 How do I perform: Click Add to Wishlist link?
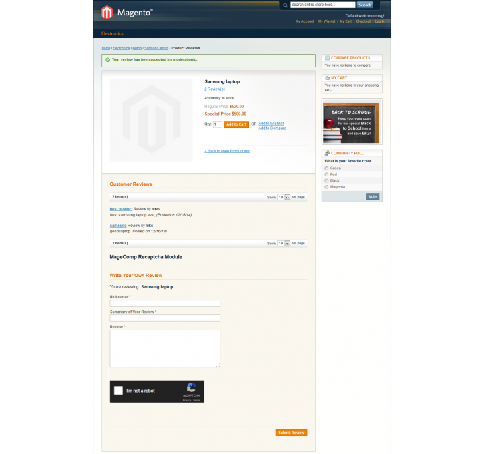pyautogui.click(x=271, y=123)
